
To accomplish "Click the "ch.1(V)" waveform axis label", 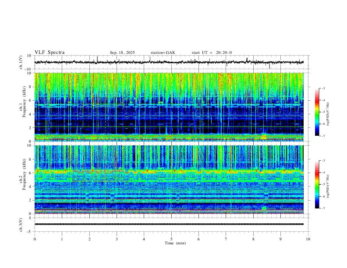I will click(x=21, y=62).
